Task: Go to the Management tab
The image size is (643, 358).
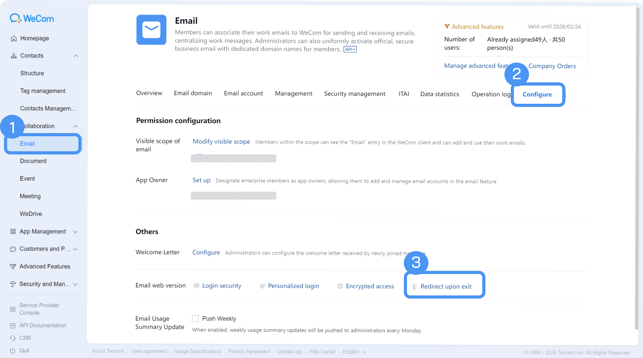Action: click(x=294, y=93)
